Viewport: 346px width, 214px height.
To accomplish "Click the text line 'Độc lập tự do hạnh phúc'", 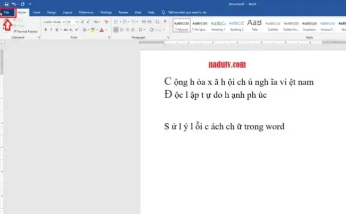I will point(216,95).
